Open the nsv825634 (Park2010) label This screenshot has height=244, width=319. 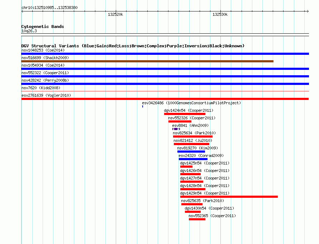pyautogui.click(x=194, y=133)
